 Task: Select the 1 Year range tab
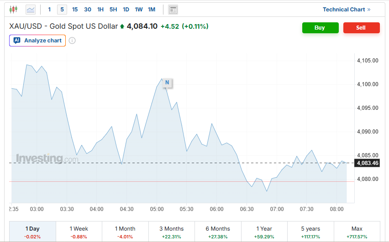coord(264,232)
